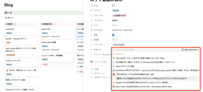Image resolution: width=203 pixels, height=92 pixels.
Task: Click the Qiita green favicon of git stash entry
Action: pyautogui.click(x=114, y=58)
